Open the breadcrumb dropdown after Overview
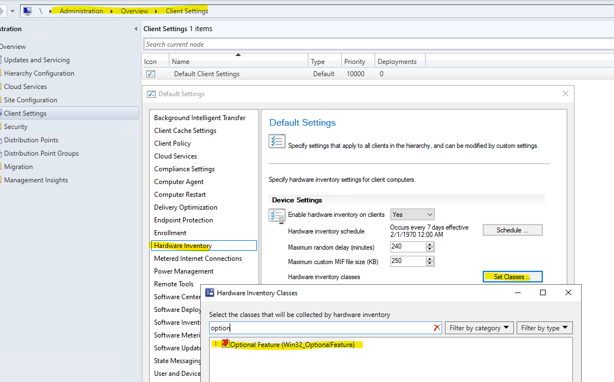Viewport: 614px width, 382px height. click(x=156, y=11)
